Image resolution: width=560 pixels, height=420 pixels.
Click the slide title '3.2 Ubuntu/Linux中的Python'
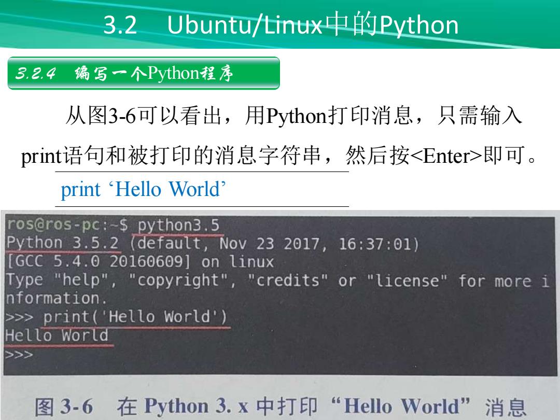coord(281,25)
